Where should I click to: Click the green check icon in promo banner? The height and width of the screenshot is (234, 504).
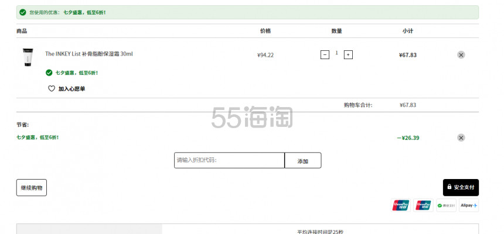22,12
